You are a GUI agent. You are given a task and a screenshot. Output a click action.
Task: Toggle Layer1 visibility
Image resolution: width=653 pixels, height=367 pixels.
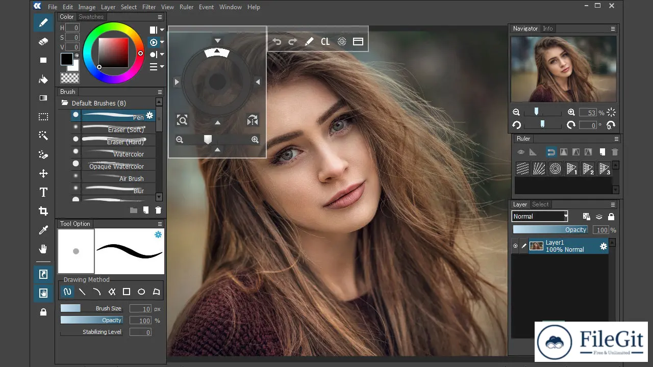(x=515, y=246)
